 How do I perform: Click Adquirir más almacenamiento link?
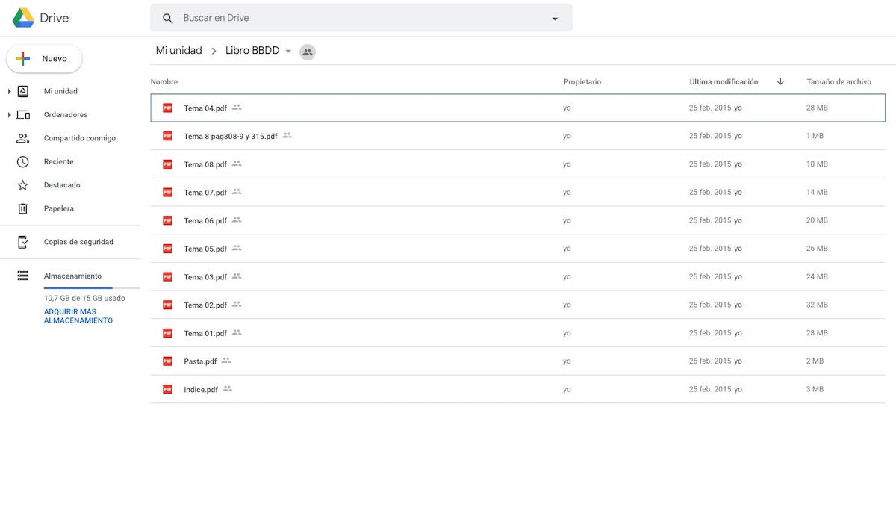coord(78,316)
